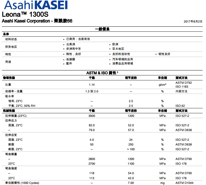The width and height of the screenshot is (206, 185).
Task: Click the '饱和, 23°C' sub-row label
Action: click(x=15, y=101)
